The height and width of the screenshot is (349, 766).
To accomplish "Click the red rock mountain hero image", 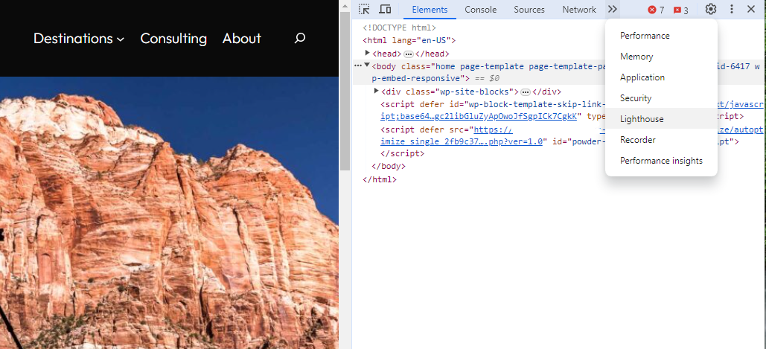I will [169, 213].
